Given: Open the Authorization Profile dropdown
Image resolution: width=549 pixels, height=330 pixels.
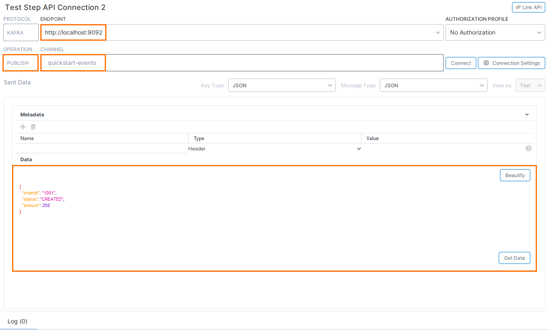Looking at the screenshot, I should pyautogui.click(x=495, y=32).
